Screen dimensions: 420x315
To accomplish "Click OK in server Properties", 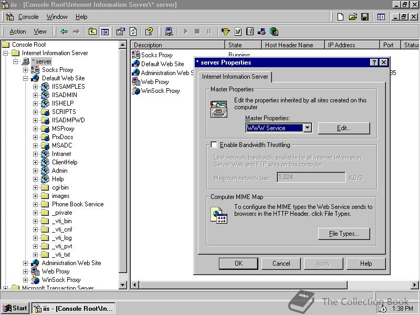I will click(238, 264).
